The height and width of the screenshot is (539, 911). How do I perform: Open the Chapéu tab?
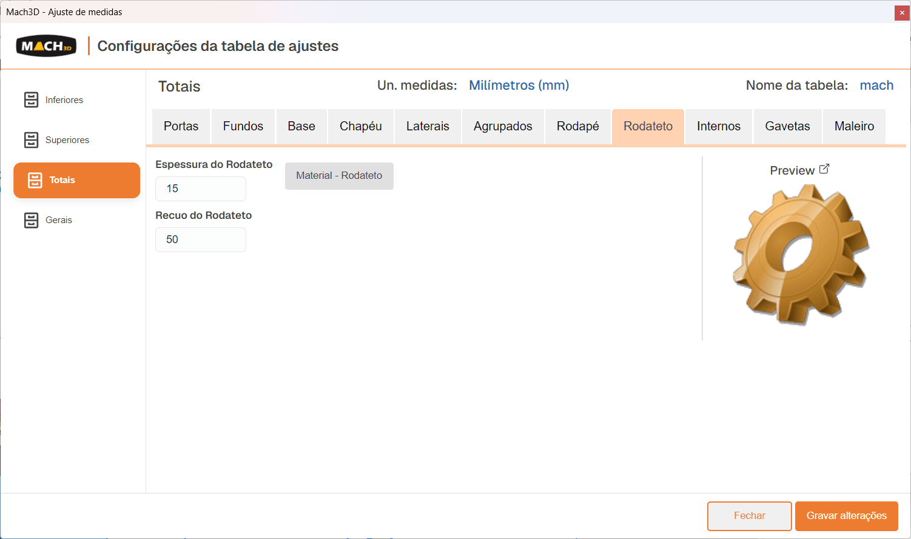coord(361,126)
